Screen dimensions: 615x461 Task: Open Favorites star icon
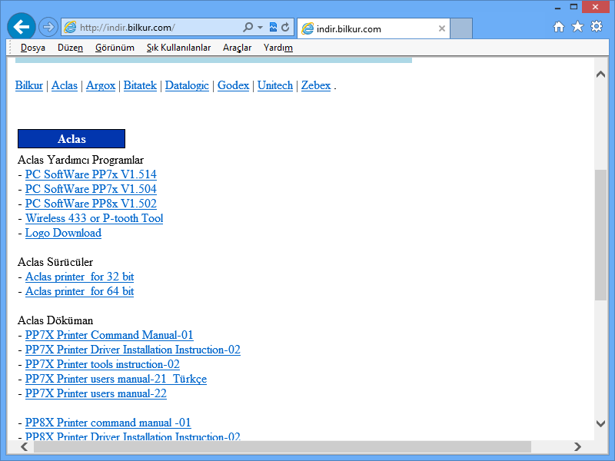(578, 27)
